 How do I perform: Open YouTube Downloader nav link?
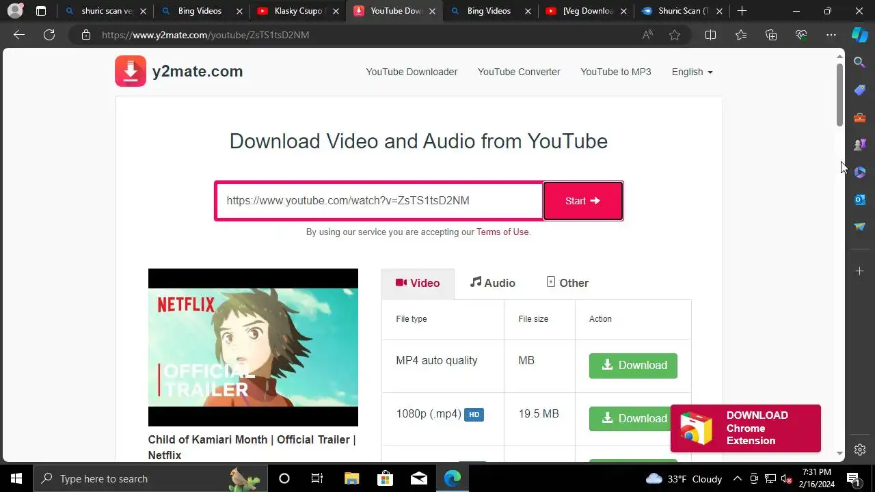(x=412, y=72)
